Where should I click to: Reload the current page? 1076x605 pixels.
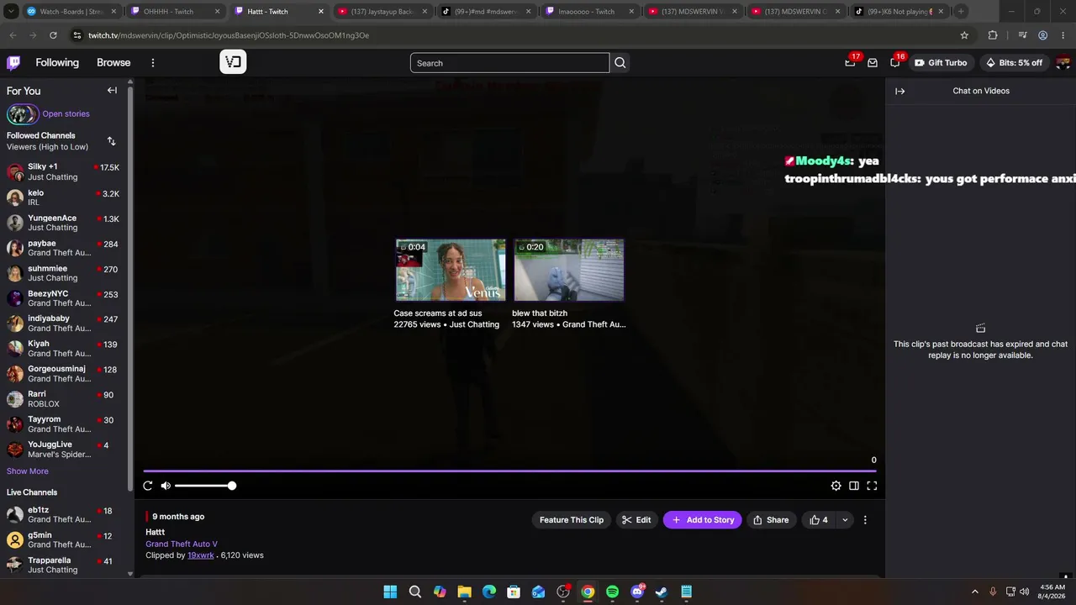[53, 35]
